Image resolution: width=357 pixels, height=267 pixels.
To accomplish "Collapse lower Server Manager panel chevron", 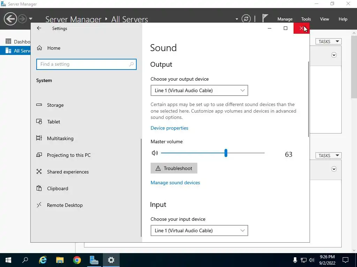I will click(334, 169).
